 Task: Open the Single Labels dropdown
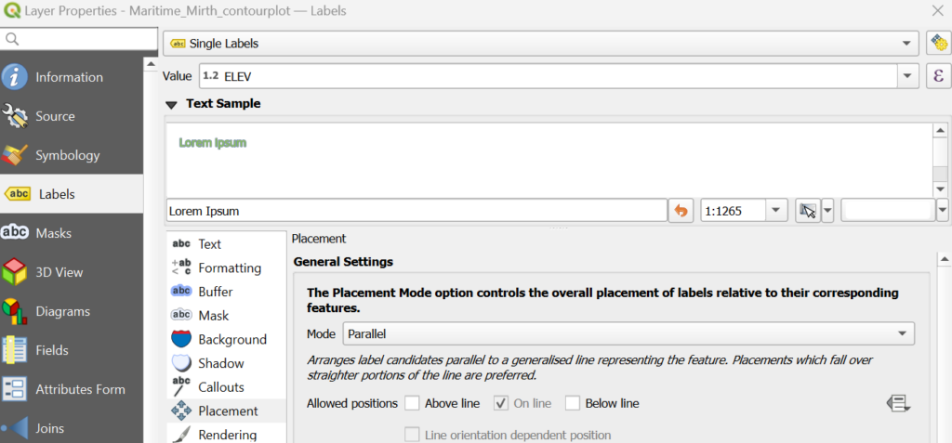click(x=541, y=43)
